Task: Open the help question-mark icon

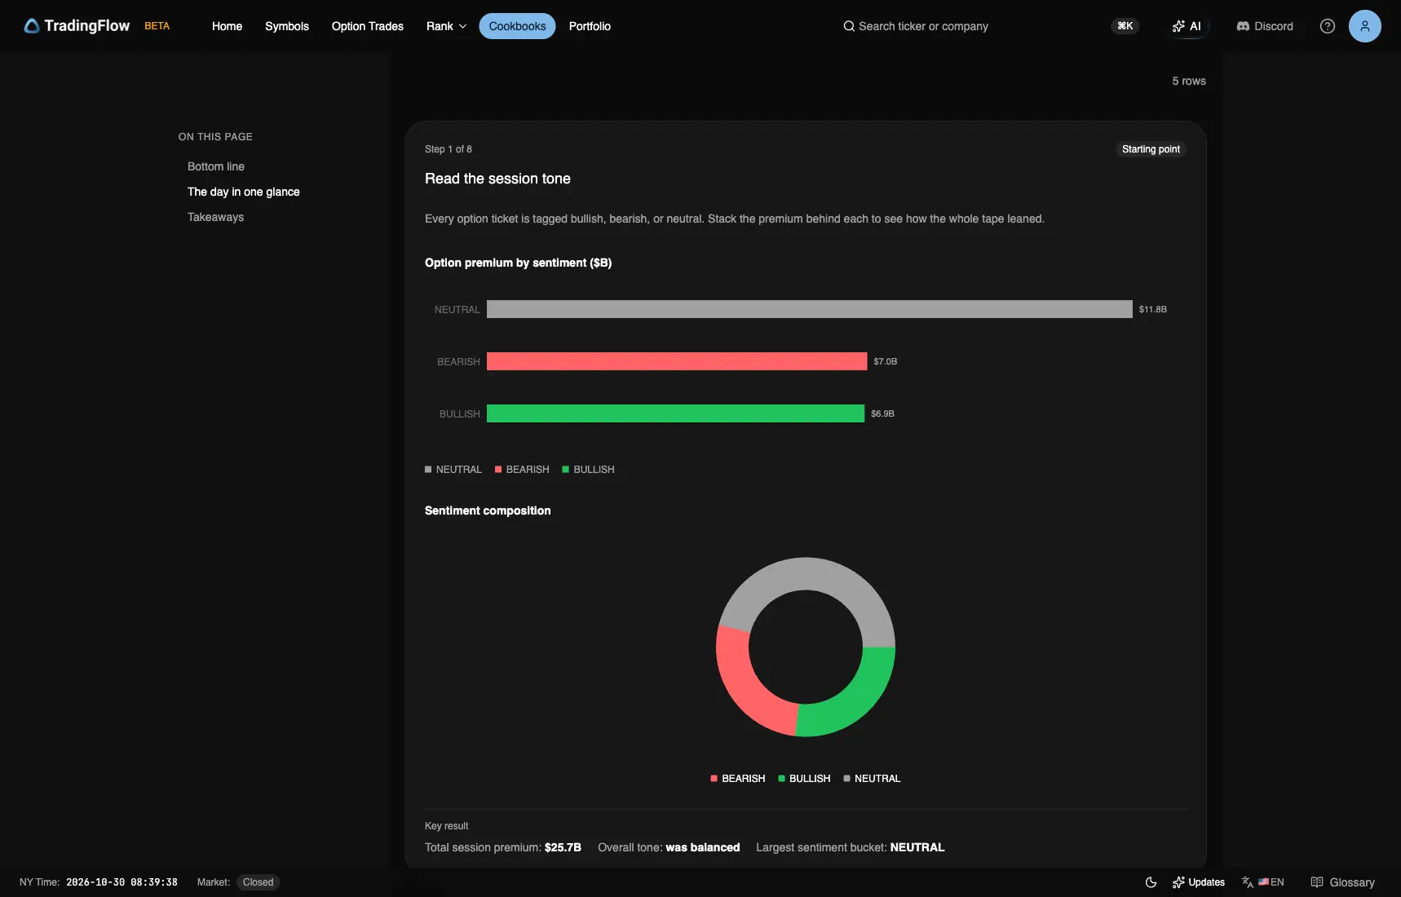Action: coord(1328,26)
